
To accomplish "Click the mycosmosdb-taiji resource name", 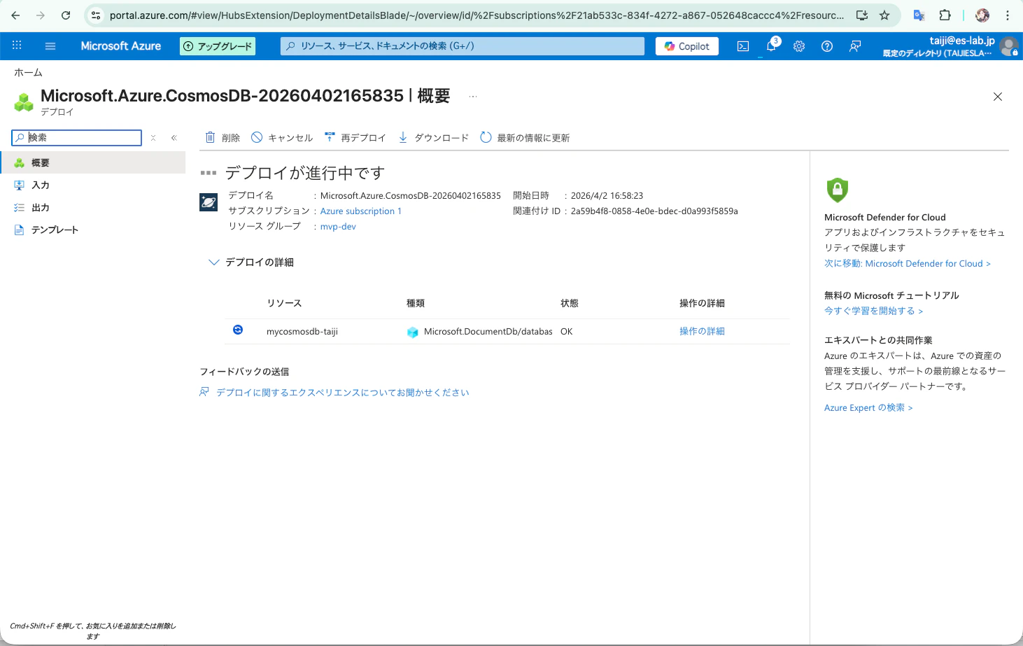I will click(302, 331).
